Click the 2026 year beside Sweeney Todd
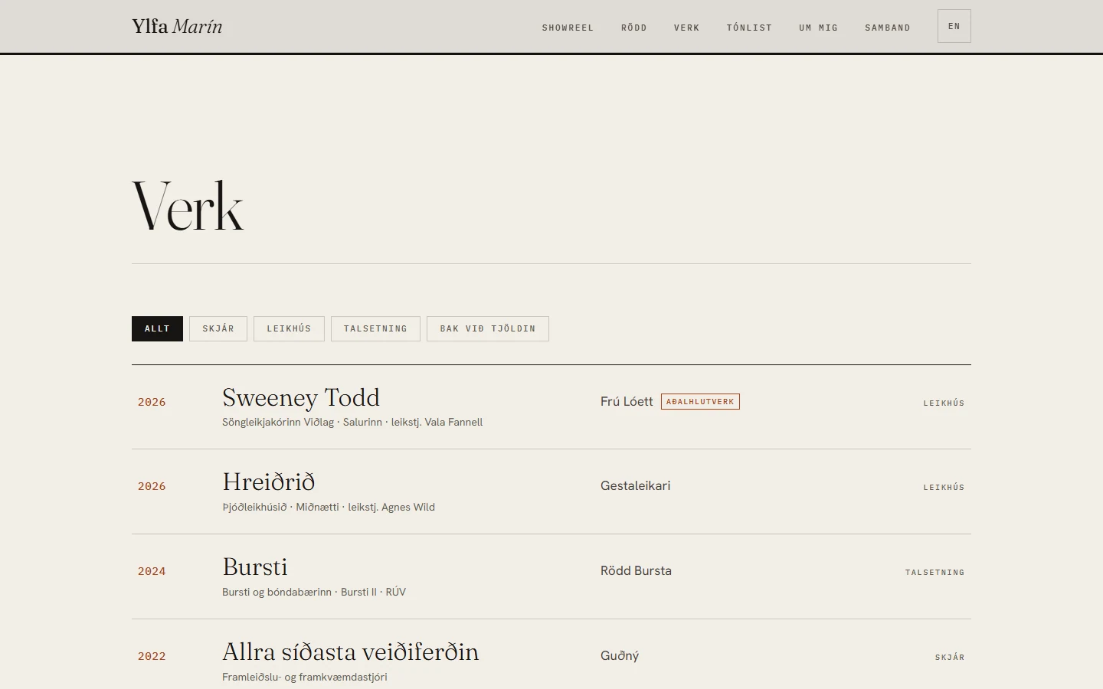Screen dimensions: 1103x689 pos(152,402)
